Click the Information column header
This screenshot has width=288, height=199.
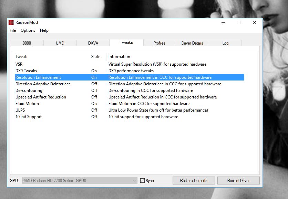tap(175, 57)
